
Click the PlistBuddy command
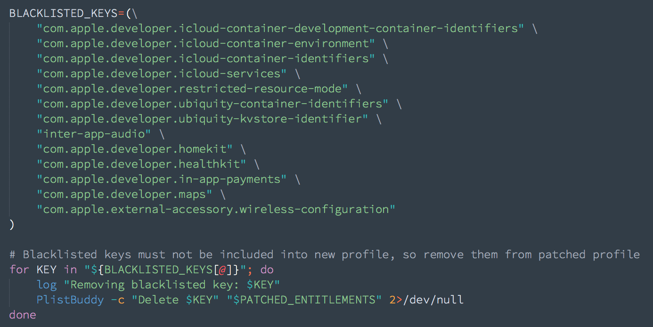(x=70, y=300)
